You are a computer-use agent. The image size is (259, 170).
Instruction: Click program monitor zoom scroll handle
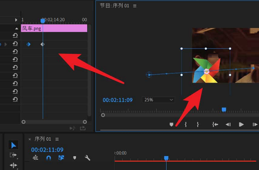pos(103,115)
